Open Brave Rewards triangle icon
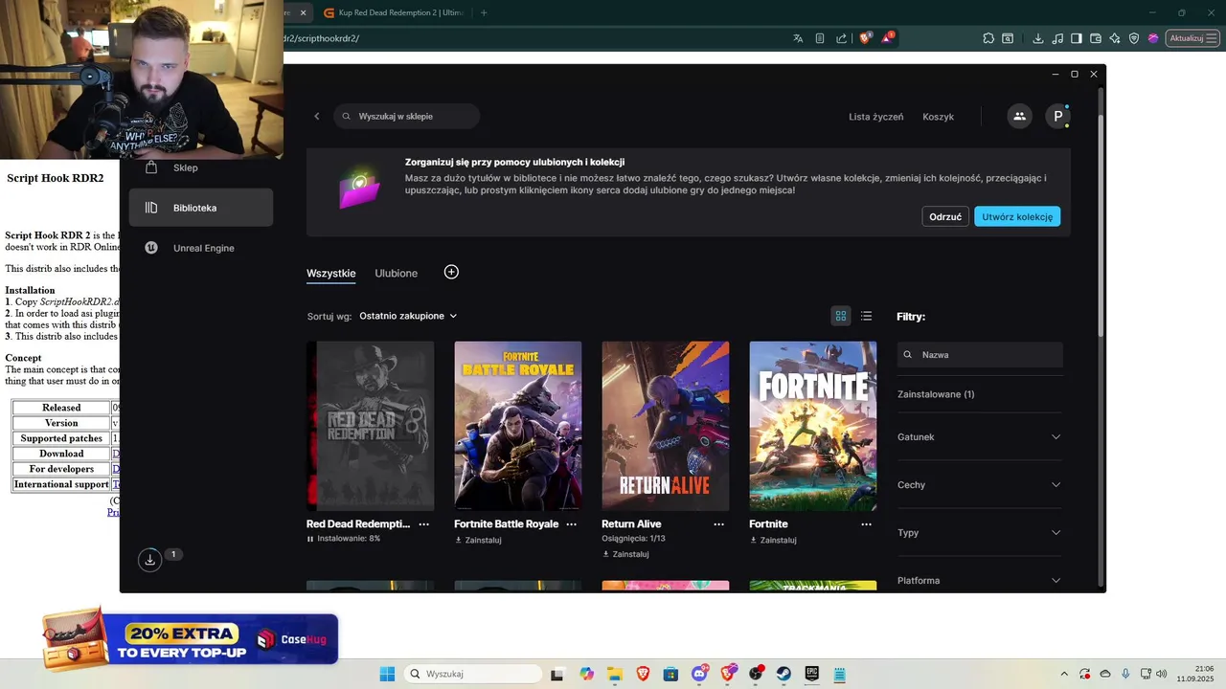This screenshot has height=689, width=1226. pyautogui.click(x=888, y=38)
